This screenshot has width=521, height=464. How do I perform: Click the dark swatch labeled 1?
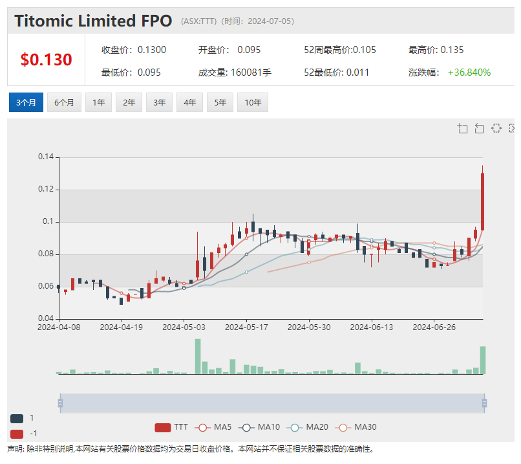tap(17, 419)
